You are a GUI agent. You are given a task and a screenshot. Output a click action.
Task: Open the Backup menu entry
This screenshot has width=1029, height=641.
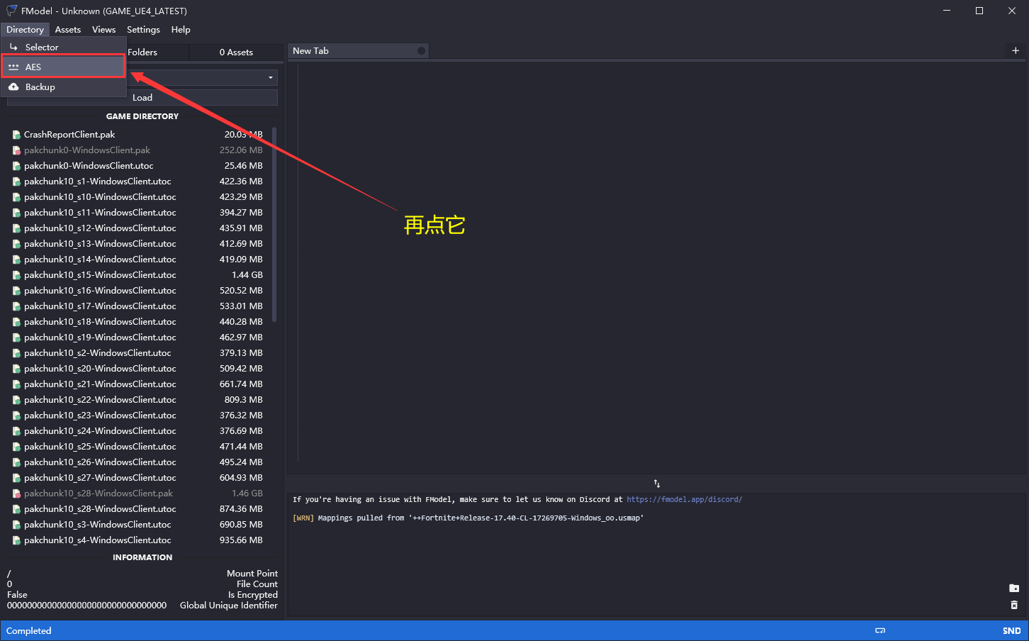click(64, 87)
